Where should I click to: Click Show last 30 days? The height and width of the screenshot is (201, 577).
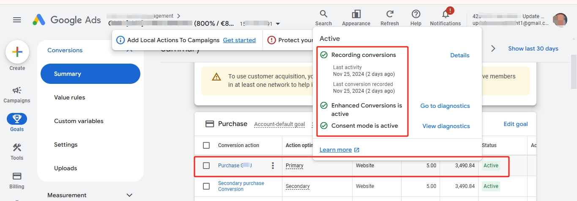click(x=533, y=48)
